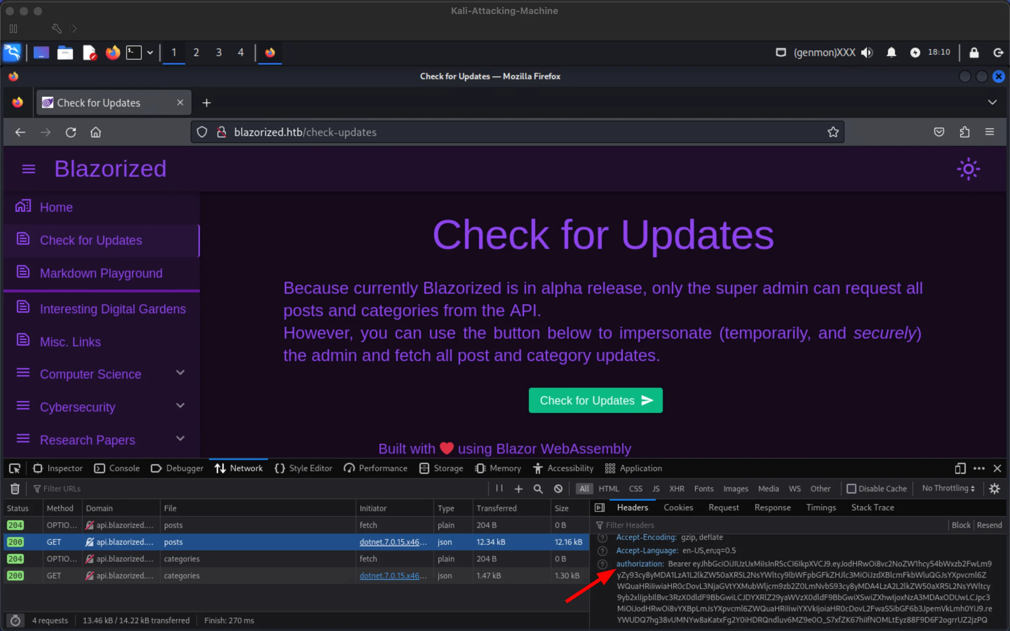Select the GET categories request row
Image resolution: width=1010 pixels, height=631 pixels.
pyautogui.click(x=296, y=576)
